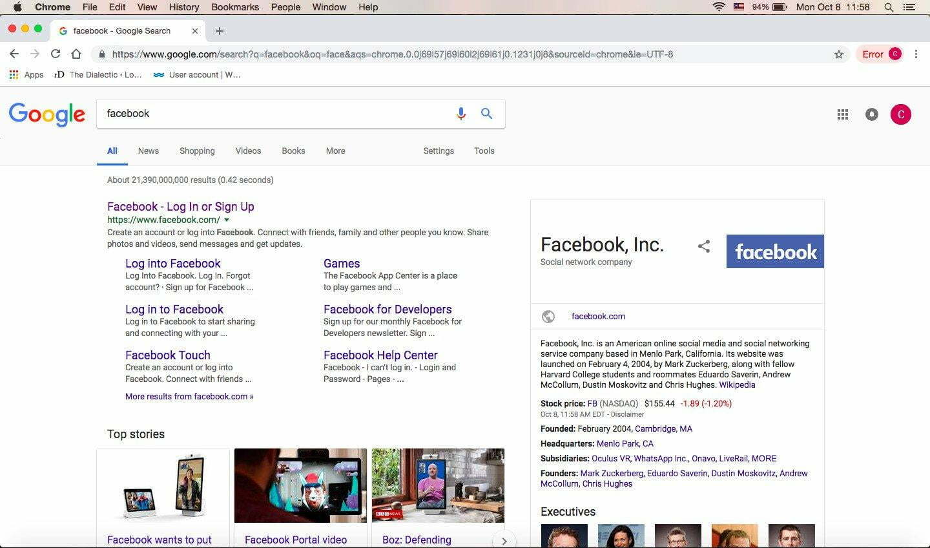The image size is (930, 548).
Task: Open Spotlight search in menu bar
Action: pos(889,7)
